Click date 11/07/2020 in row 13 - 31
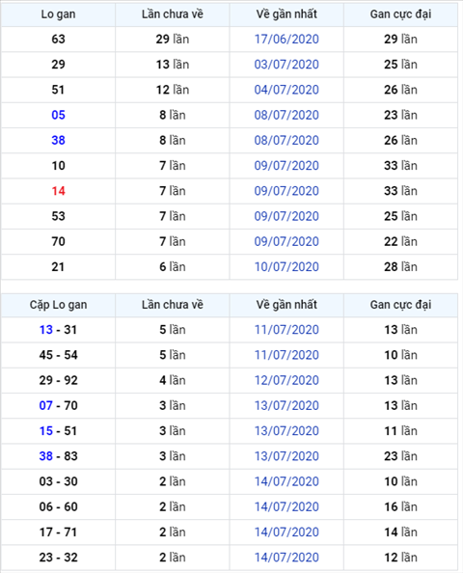Viewport: 463px width, 573px height. [286, 330]
